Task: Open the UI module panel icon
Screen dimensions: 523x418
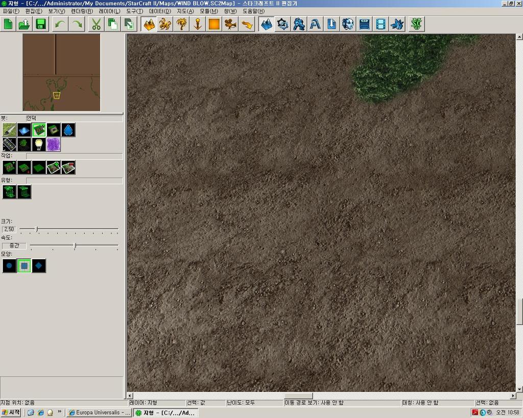Action: pyautogui.click(x=364, y=24)
